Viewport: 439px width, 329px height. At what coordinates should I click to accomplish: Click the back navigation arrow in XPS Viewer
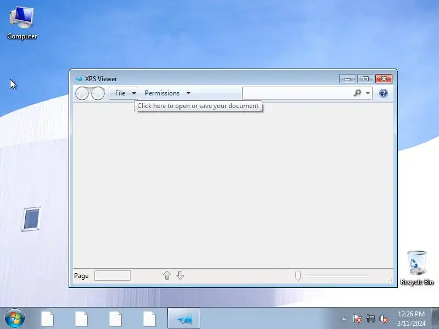[82, 93]
